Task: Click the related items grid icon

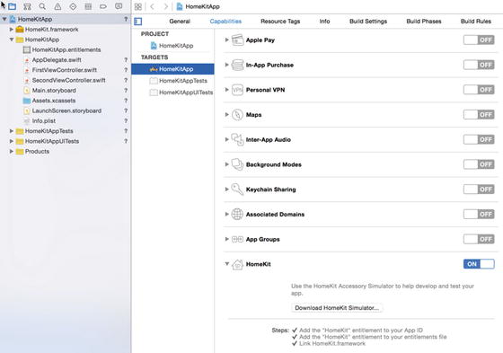Action: (x=138, y=7)
